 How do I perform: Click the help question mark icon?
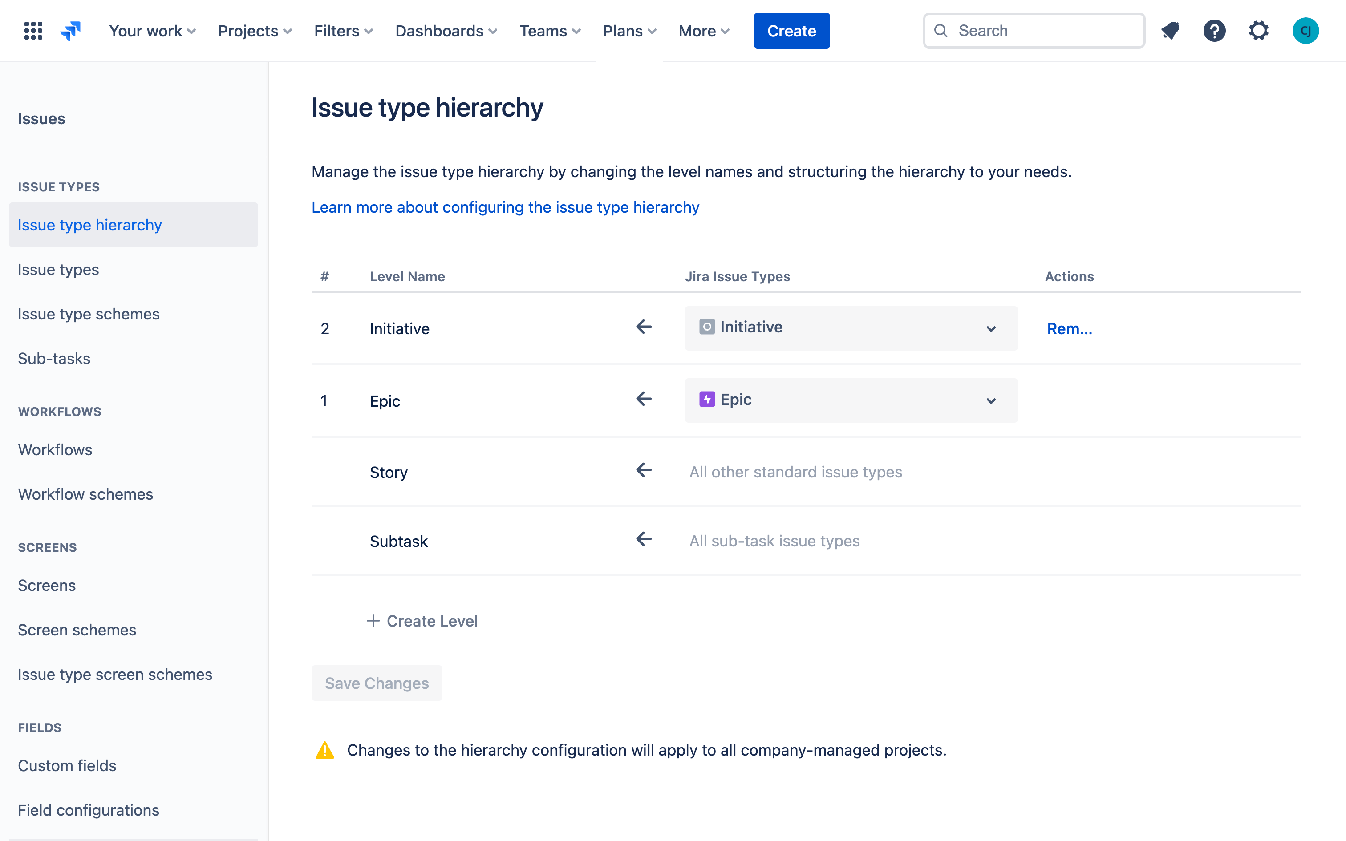(1214, 30)
